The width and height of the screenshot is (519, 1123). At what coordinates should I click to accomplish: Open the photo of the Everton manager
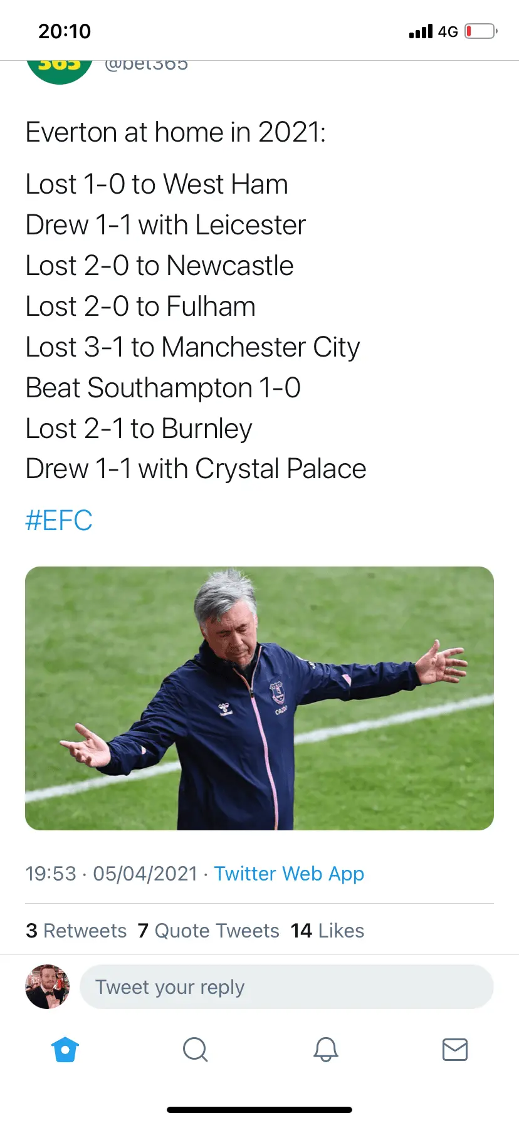point(259,698)
